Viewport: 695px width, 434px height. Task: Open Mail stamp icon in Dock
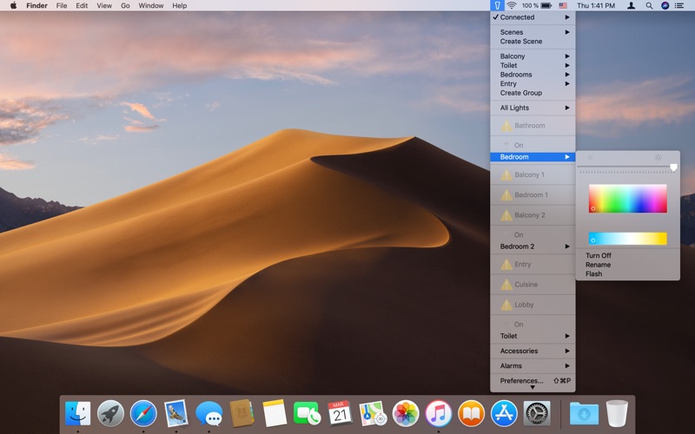point(176,413)
